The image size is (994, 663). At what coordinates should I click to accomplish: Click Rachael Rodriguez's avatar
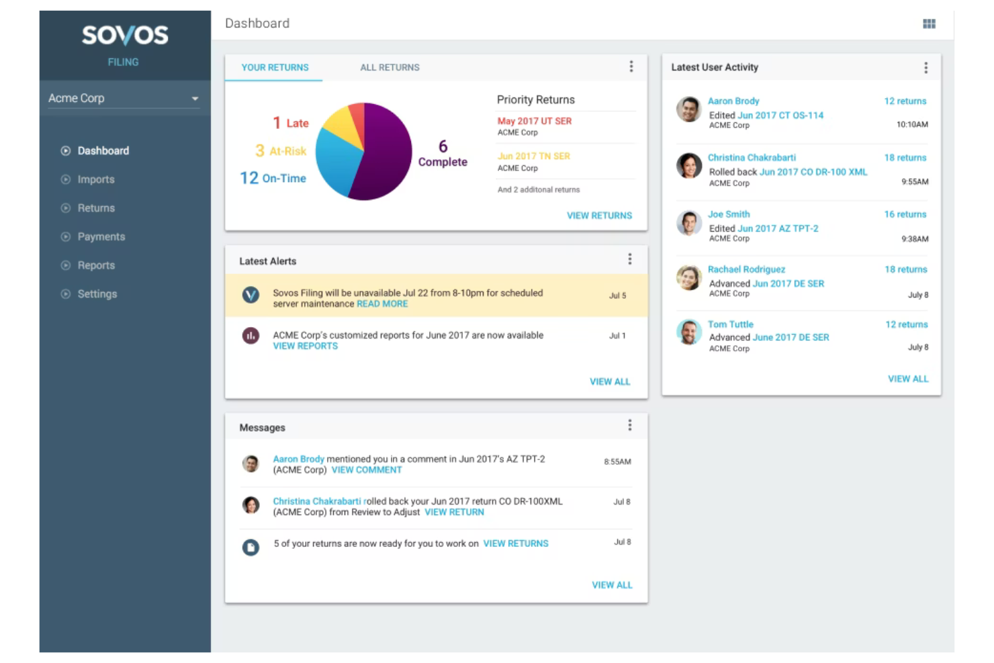(x=688, y=277)
